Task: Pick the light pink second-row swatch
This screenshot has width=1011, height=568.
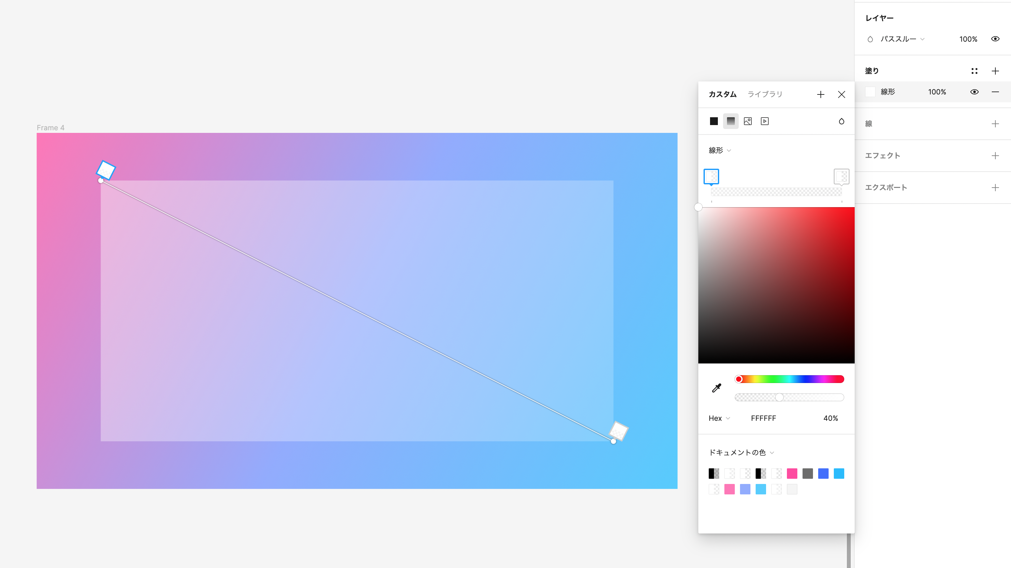Action: (x=729, y=489)
